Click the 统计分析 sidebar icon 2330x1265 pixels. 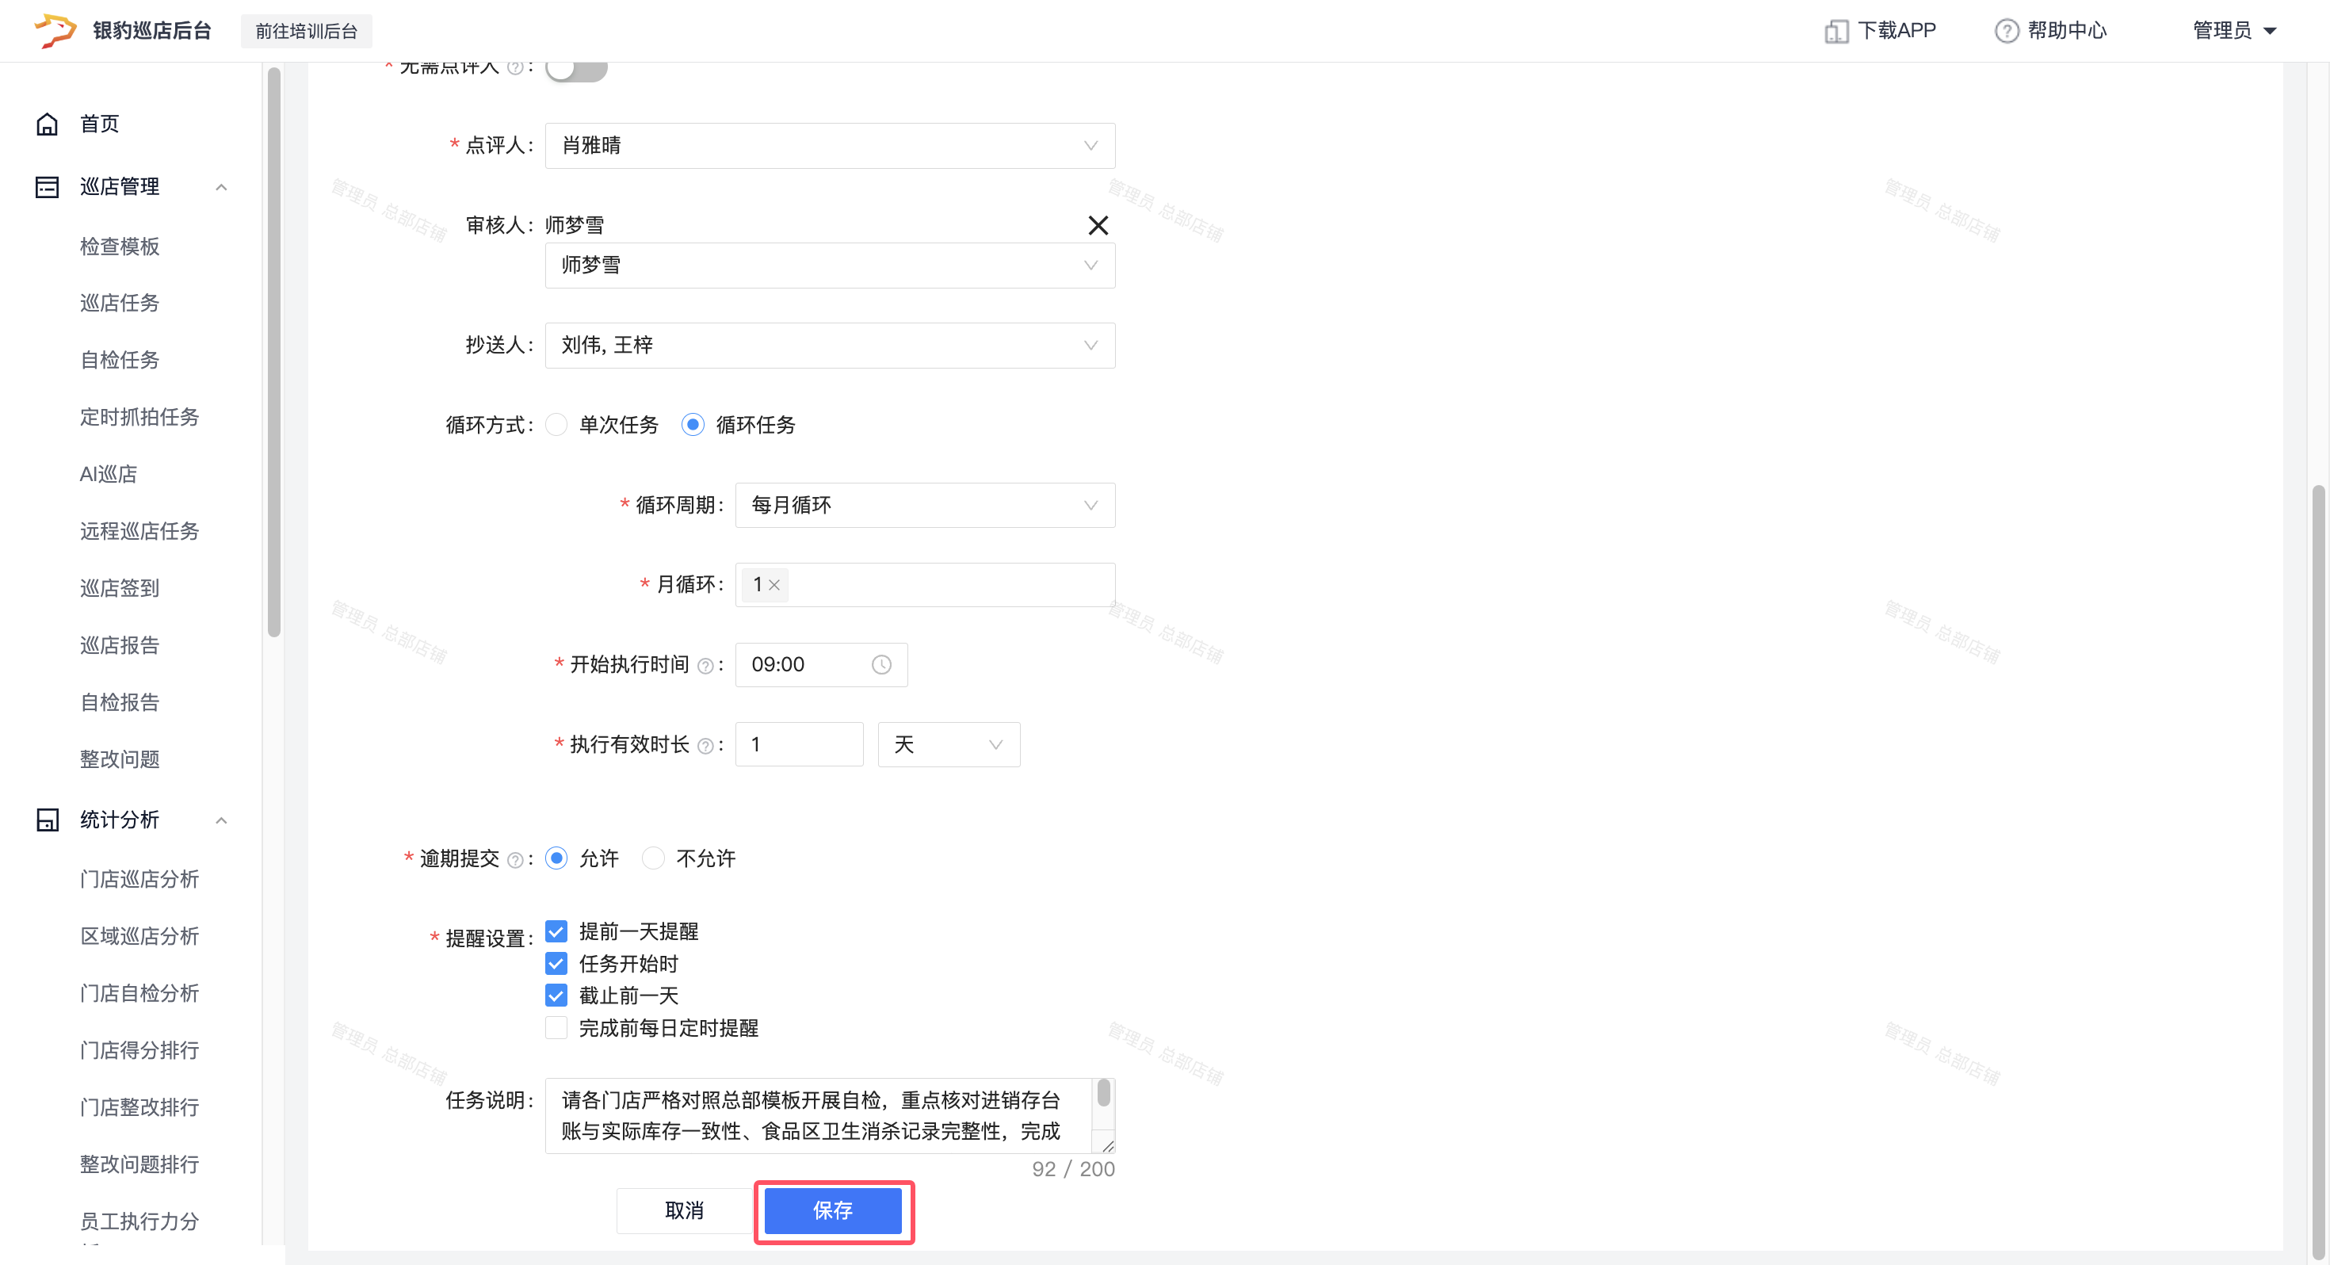click(x=47, y=820)
